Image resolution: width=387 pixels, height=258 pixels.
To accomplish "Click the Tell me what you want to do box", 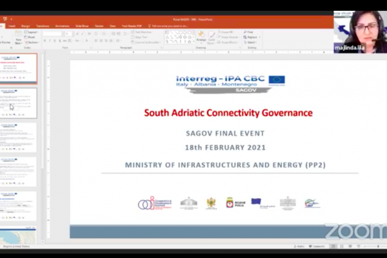I will 168,26.
